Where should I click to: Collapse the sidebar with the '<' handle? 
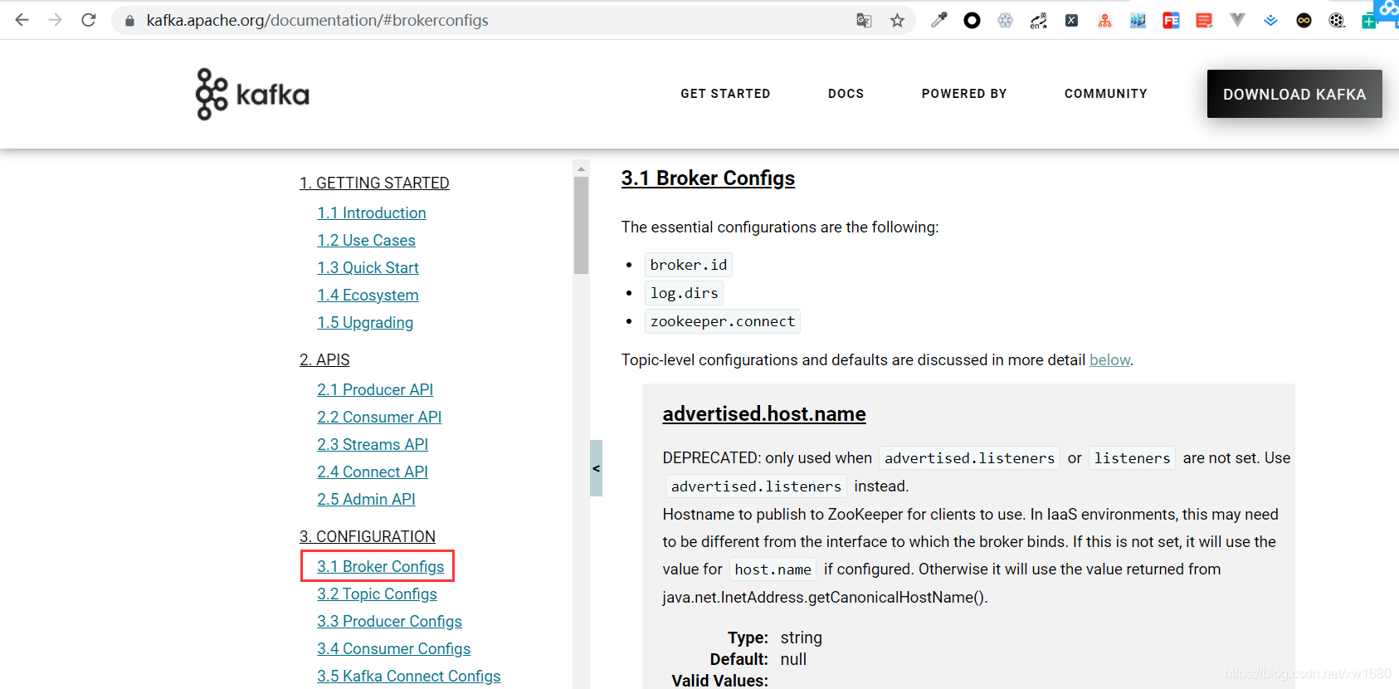596,468
